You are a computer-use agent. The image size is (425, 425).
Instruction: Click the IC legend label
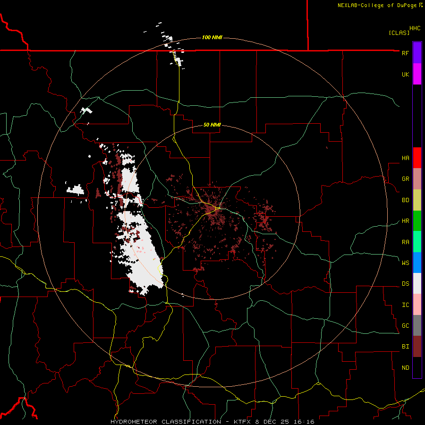point(405,305)
